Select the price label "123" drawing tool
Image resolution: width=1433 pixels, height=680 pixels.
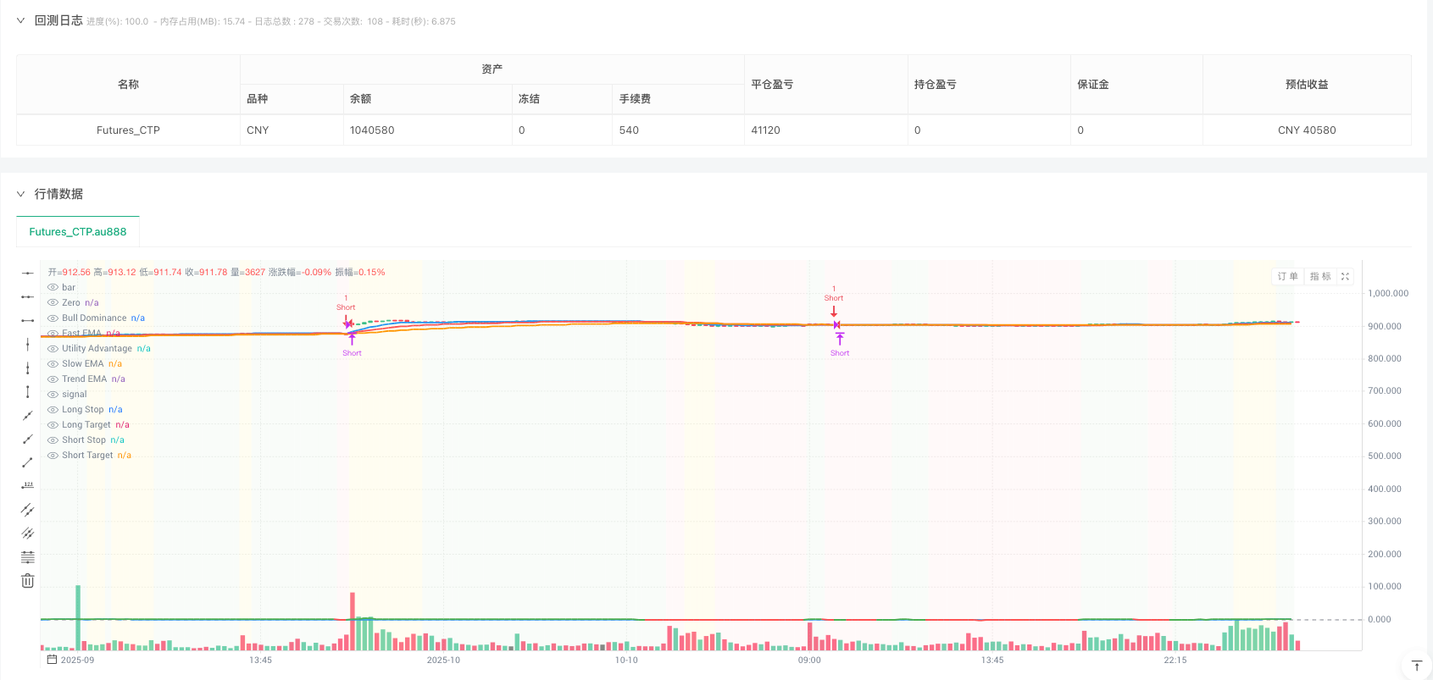27,486
